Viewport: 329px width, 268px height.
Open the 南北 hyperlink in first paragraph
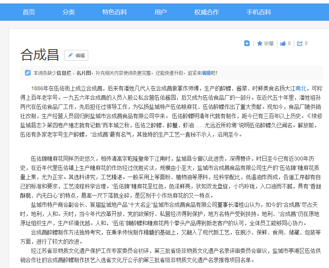click(x=301, y=88)
